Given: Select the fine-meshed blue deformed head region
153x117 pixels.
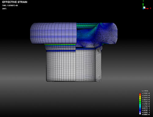Looking at the screenshot, I should pos(97,35).
